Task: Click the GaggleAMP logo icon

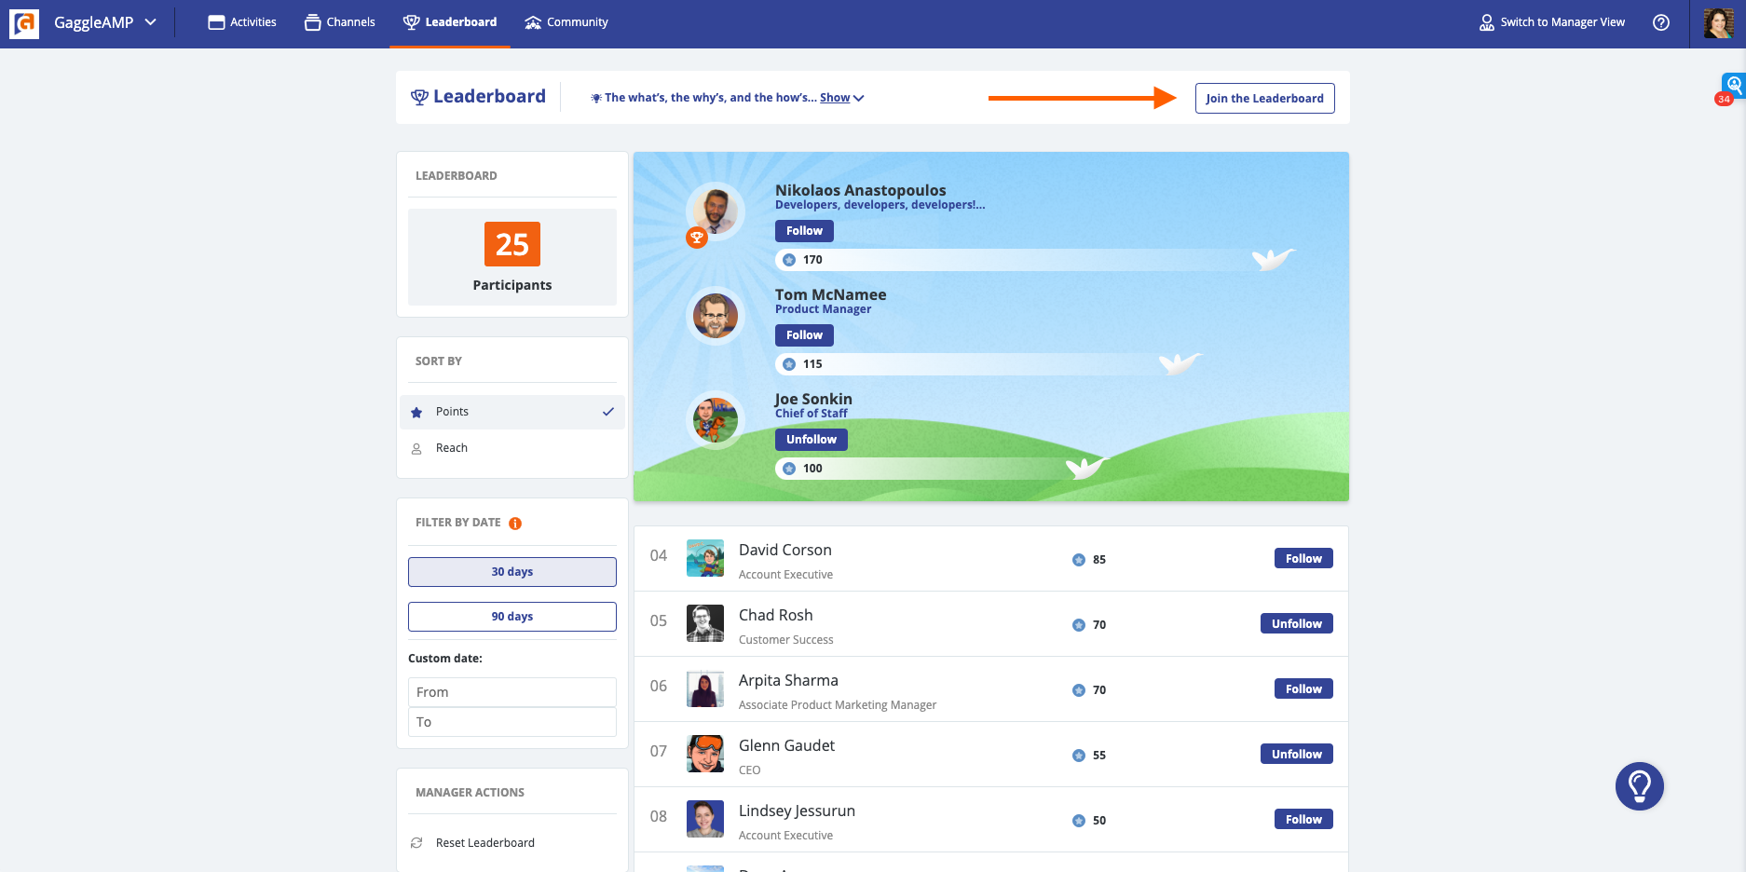Action: click(24, 23)
